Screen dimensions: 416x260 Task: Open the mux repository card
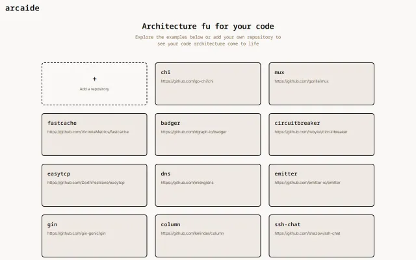click(x=321, y=84)
